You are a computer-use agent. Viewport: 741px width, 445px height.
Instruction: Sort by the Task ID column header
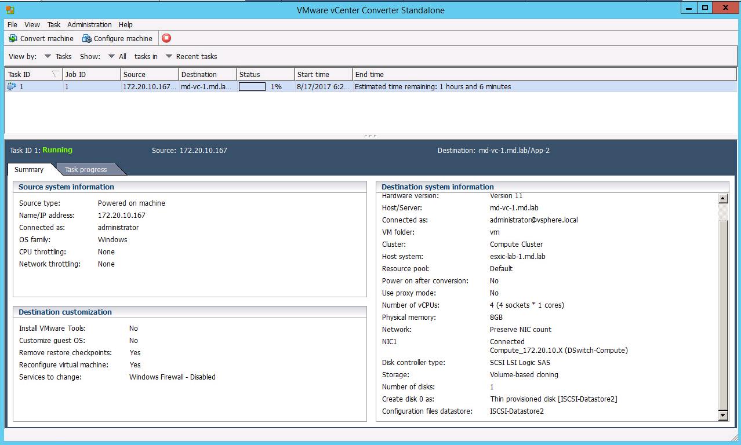coord(34,74)
